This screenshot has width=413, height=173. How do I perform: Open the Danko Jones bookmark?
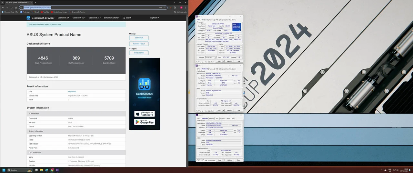point(59,12)
